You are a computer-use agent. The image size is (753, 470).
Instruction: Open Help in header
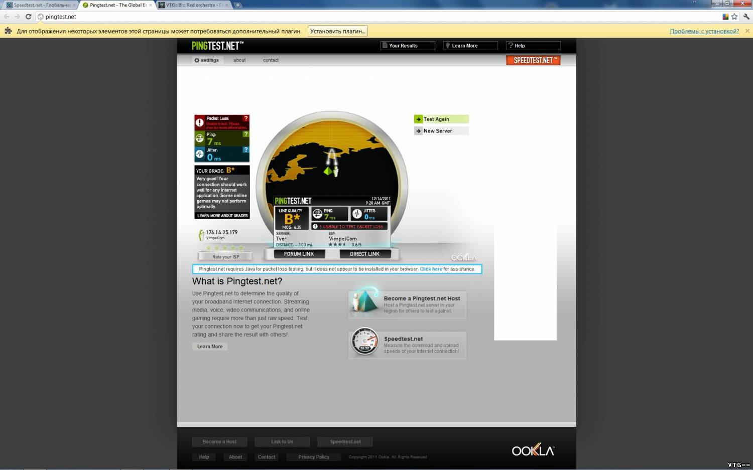tap(533, 46)
